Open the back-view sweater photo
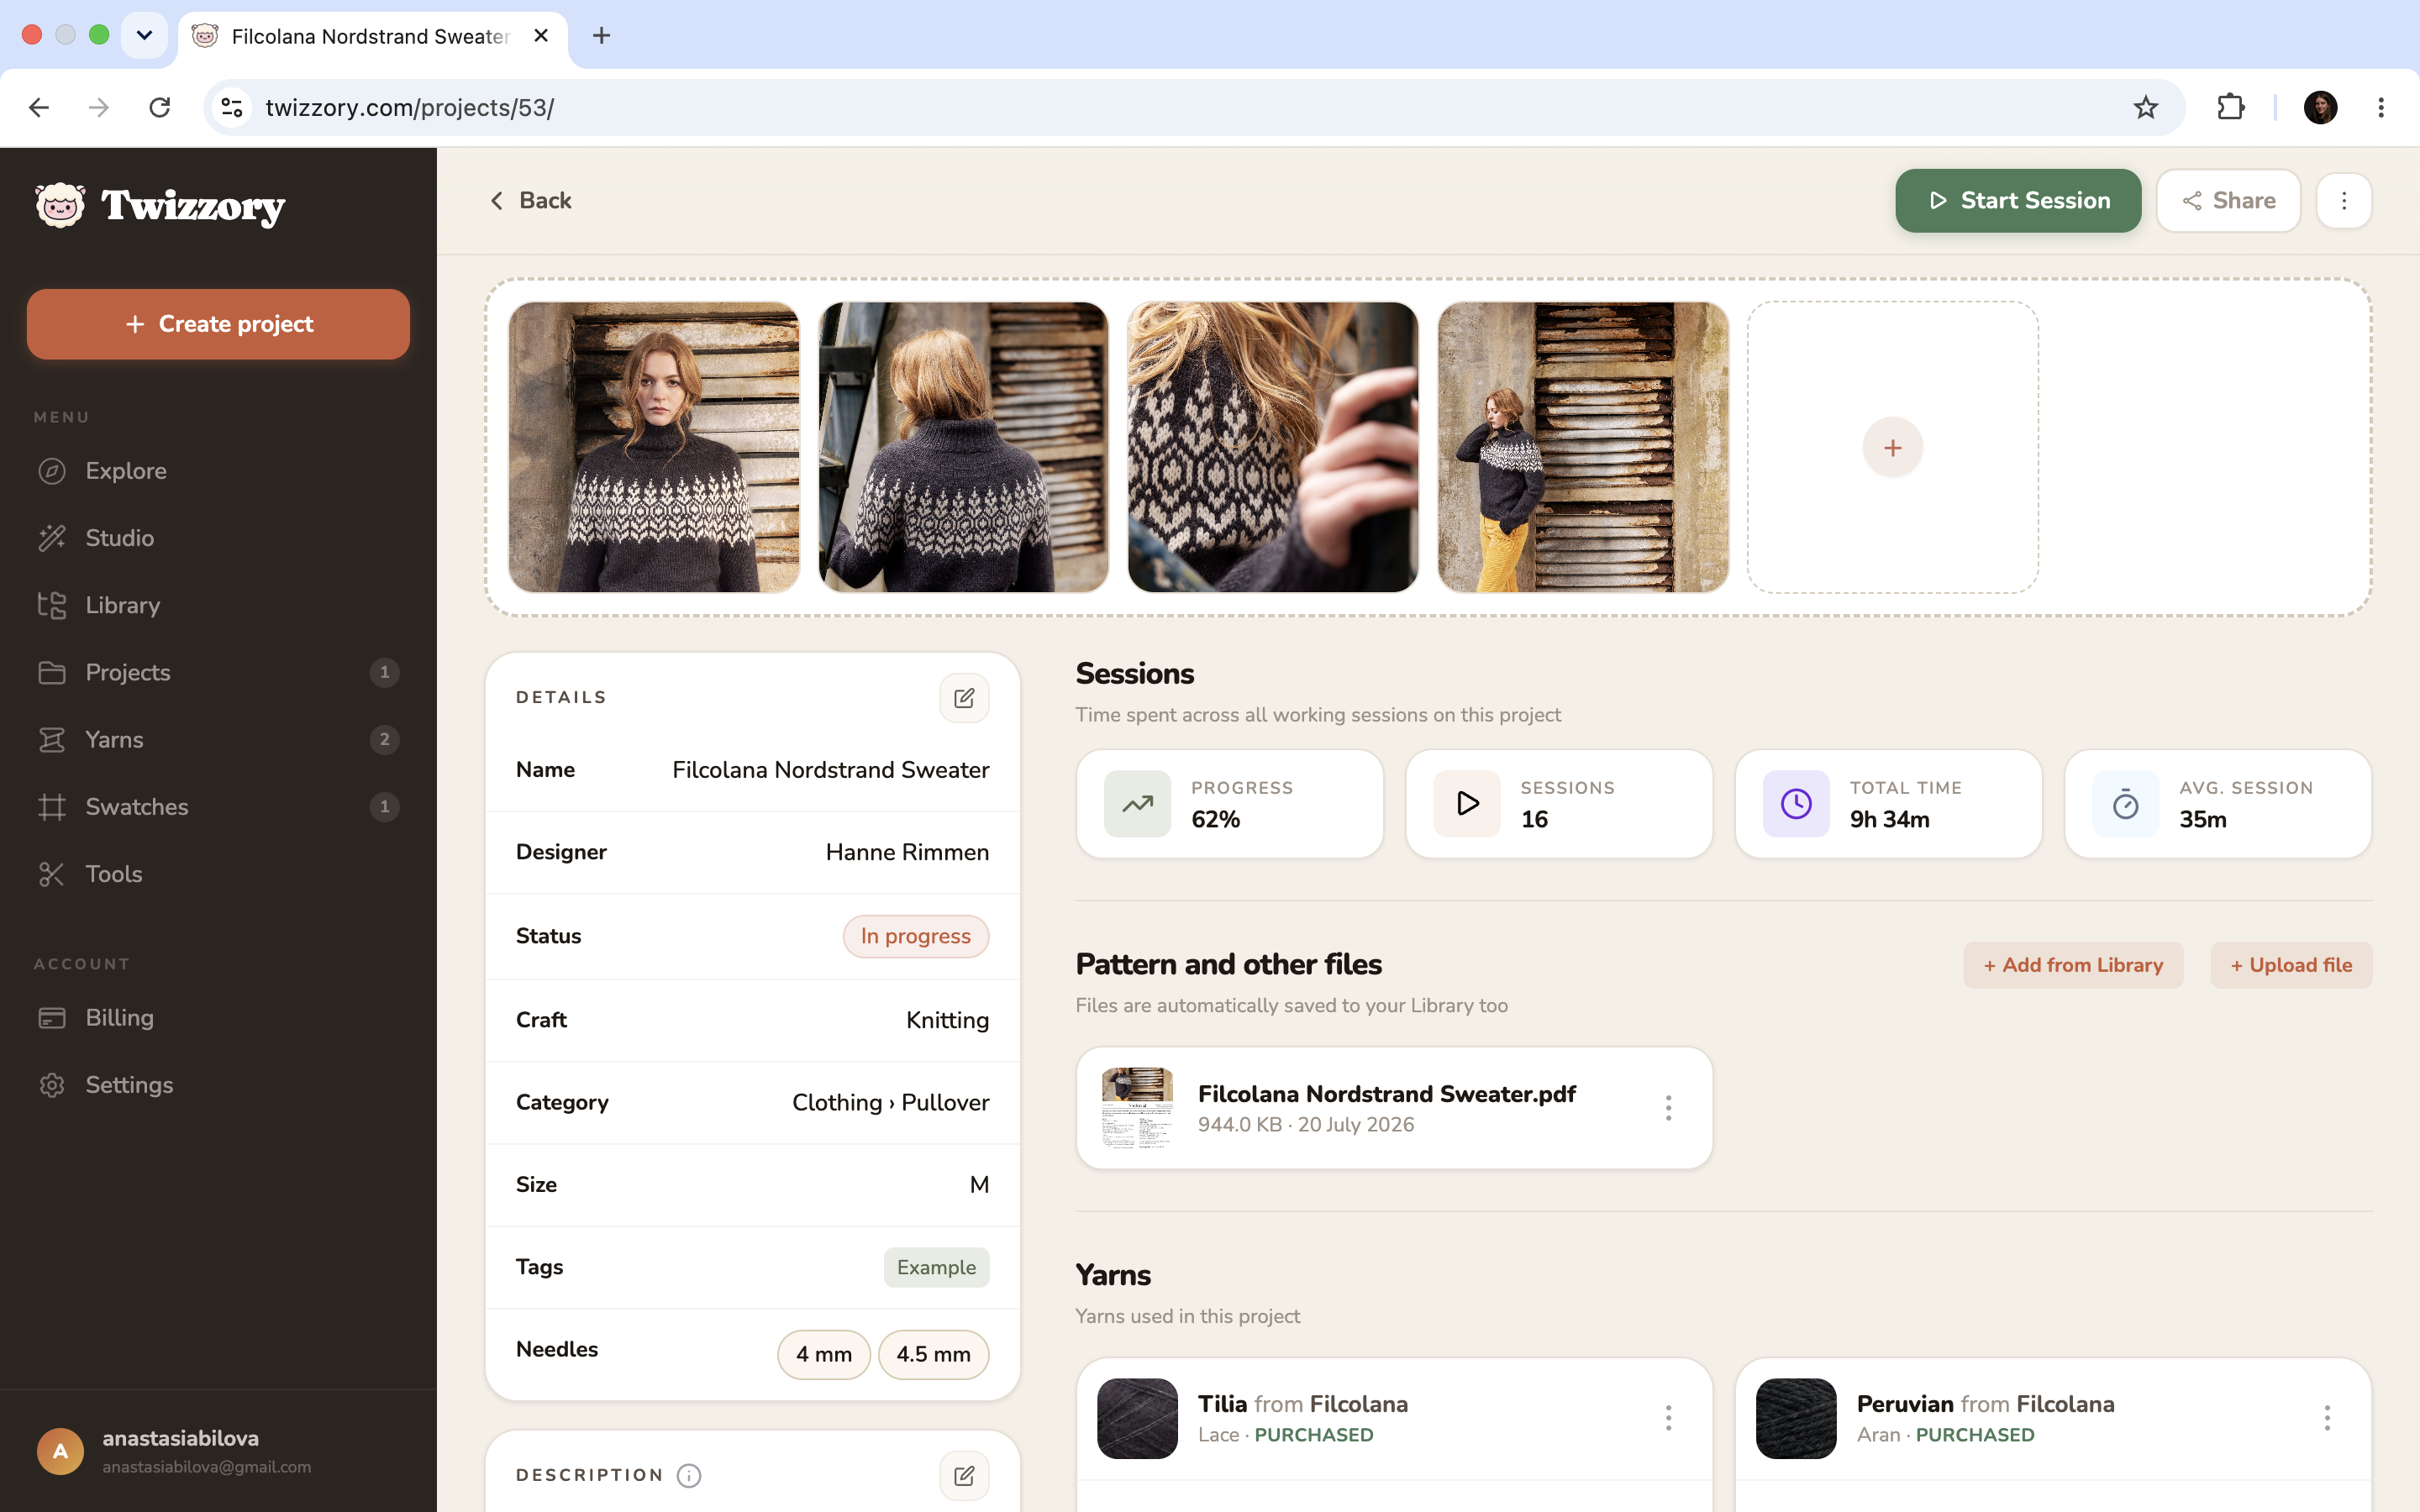 pos(964,447)
